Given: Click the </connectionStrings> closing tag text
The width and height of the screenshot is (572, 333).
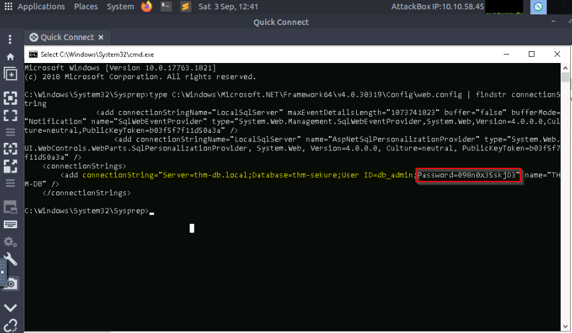Looking at the screenshot, I should tap(87, 193).
